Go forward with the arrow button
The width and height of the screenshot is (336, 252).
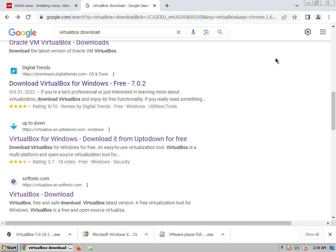pos(18,17)
